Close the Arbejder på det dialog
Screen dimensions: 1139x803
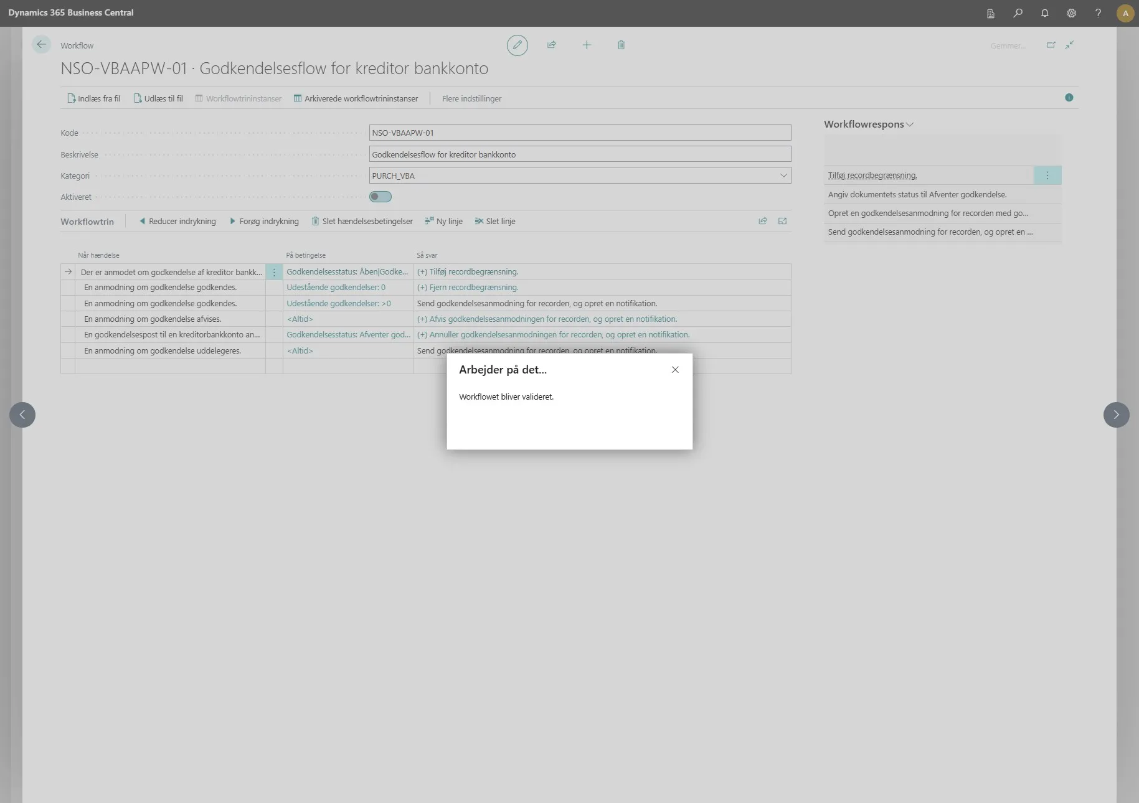675,370
